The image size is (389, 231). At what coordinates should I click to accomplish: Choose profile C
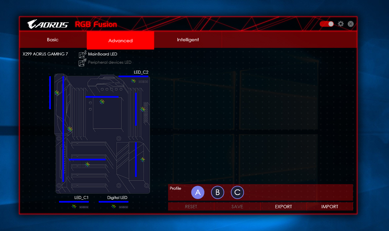click(x=237, y=192)
